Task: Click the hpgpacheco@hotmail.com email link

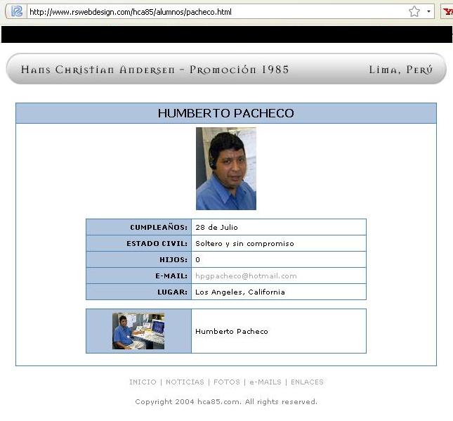Action: pos(246,276)
